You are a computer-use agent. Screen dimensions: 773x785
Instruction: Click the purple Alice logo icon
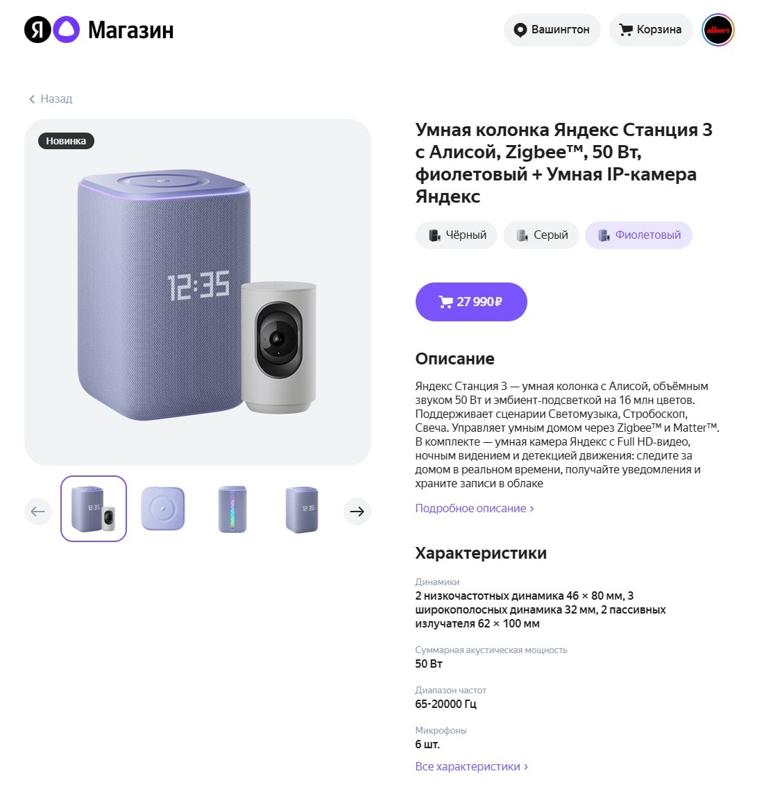point(67,30)
